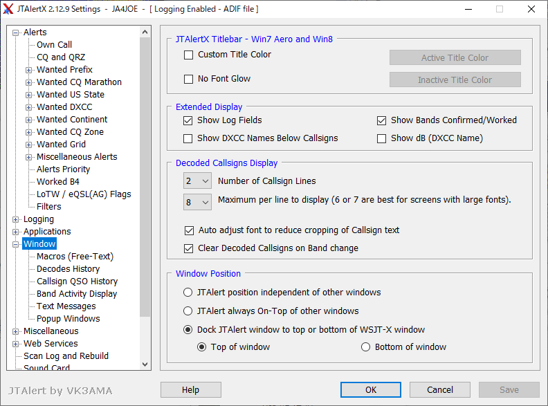This screenshot has width=548, height=406.
Task: Expand the Wanted Grid node
Action: point(28,145)
